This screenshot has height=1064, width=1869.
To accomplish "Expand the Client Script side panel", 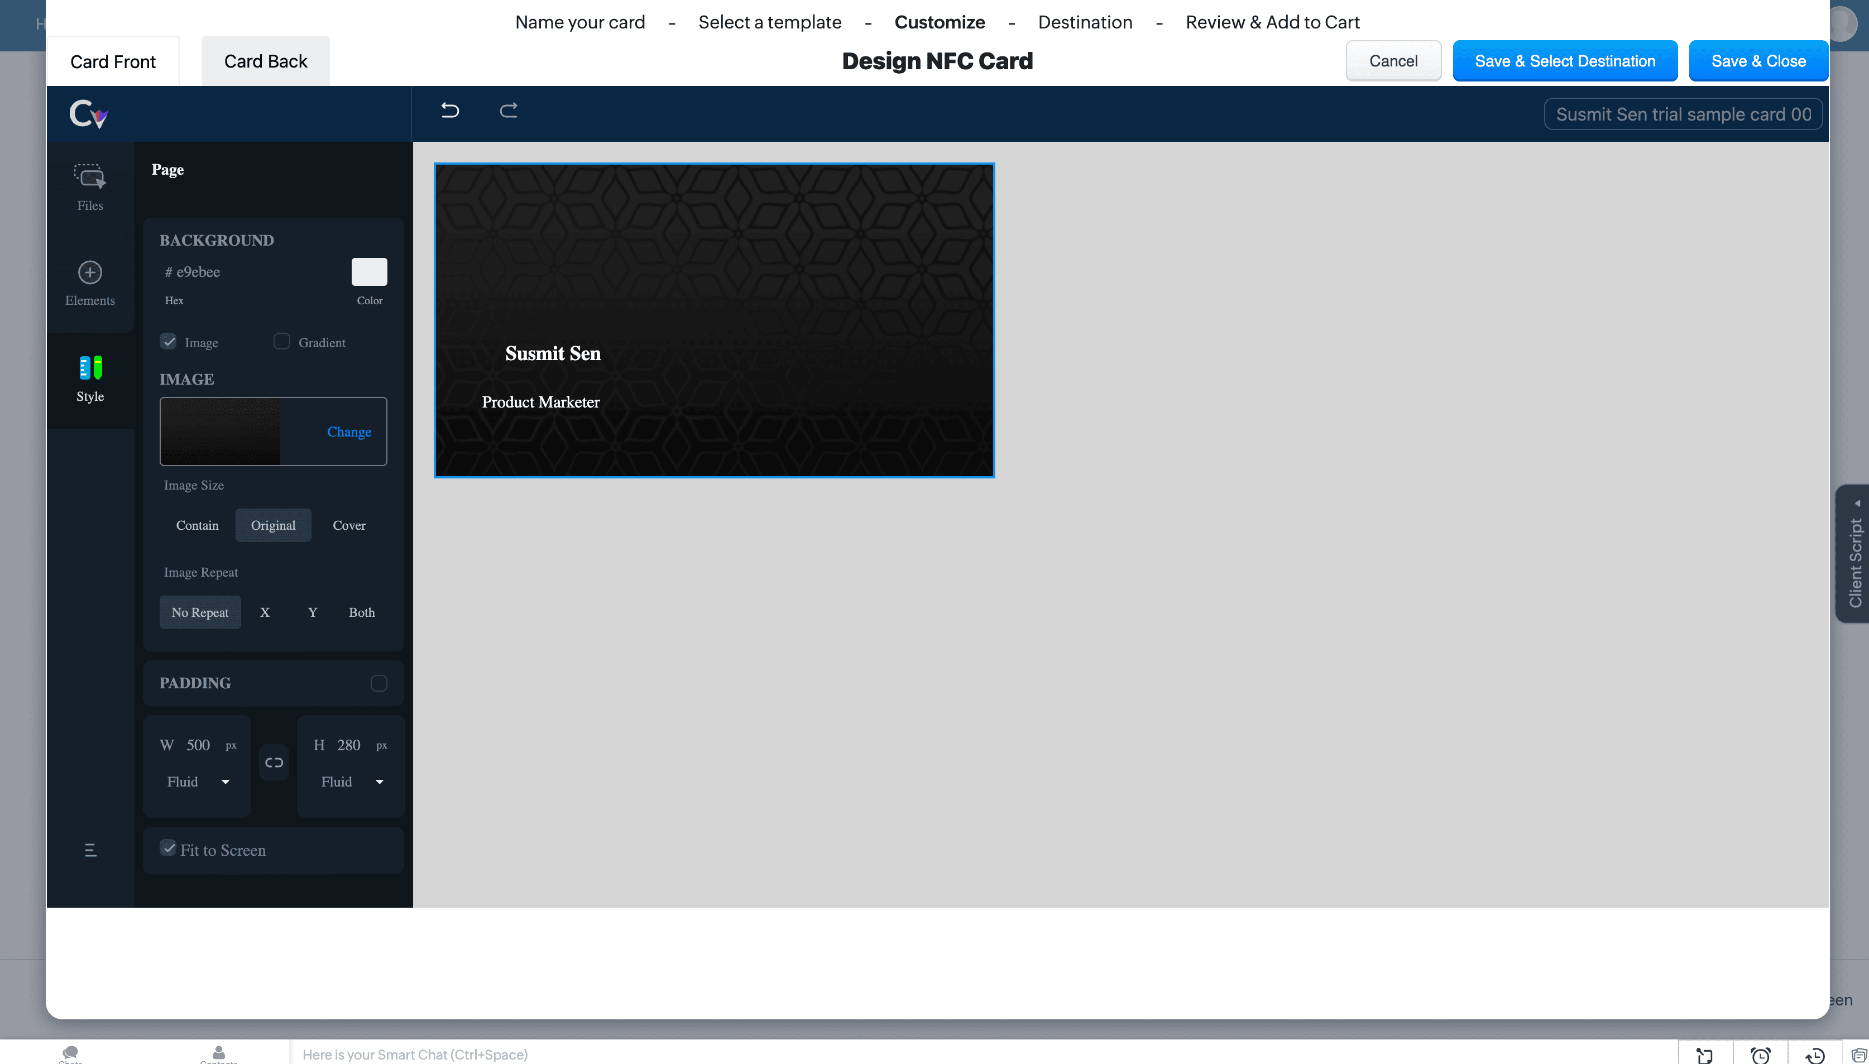I will pos(1854,554).
